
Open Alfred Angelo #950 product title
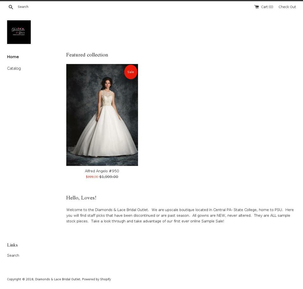[x=102, y=171]
